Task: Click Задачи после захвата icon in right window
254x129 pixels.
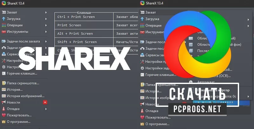Action: (x=142, y=42)
